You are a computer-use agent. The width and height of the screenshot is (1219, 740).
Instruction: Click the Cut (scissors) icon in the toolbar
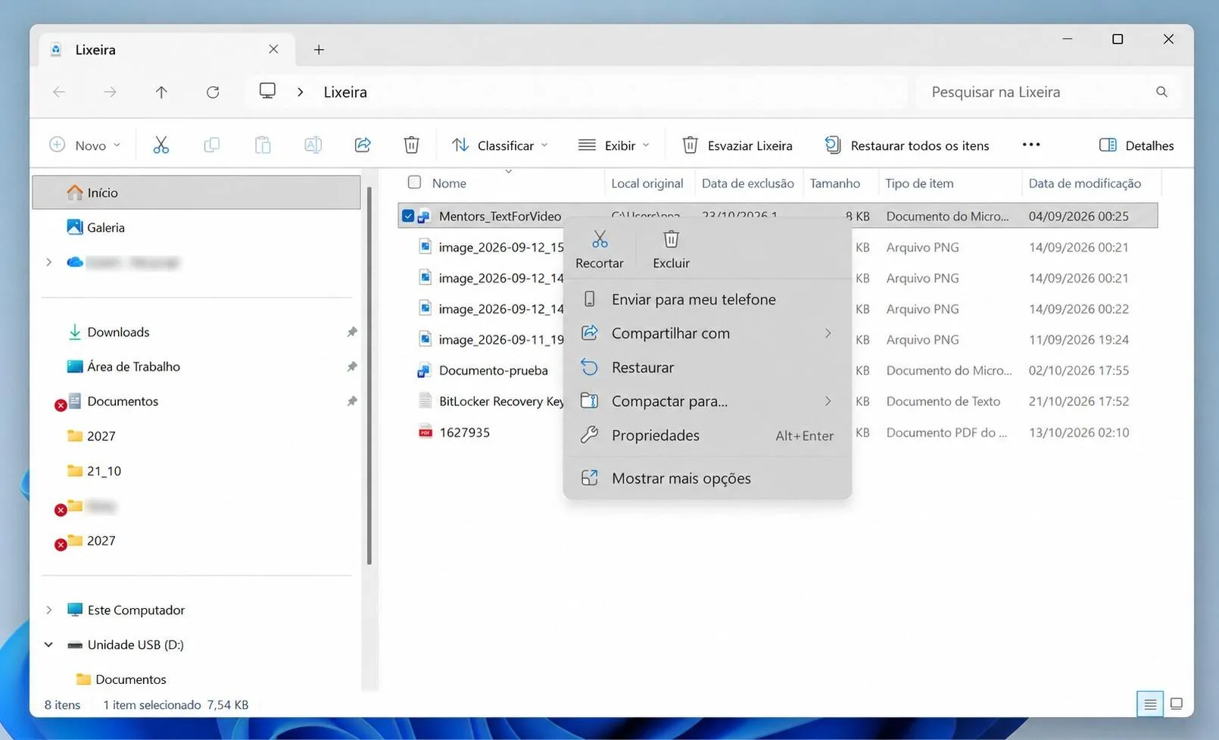tap(161, 145)
